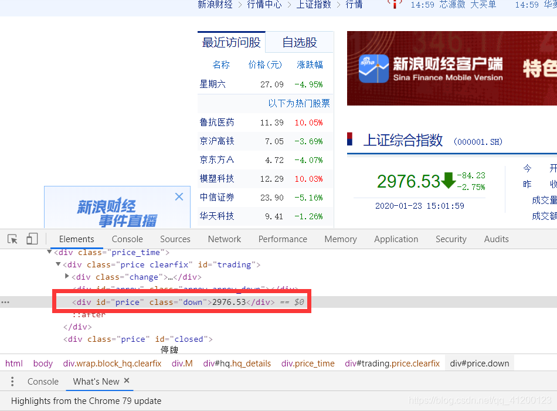The height and width of the screenshot is (411, 557).
Task: Click the 新浪财经客户端 app logo icon
Action: tap(373, 69)
